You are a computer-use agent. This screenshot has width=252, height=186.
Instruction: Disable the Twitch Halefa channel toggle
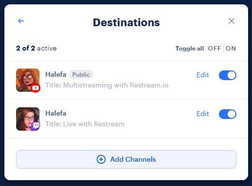tap(228, 114)
